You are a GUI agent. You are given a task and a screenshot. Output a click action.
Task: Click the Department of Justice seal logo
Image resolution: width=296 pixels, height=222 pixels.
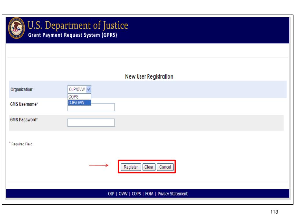[x=16, y=28]
